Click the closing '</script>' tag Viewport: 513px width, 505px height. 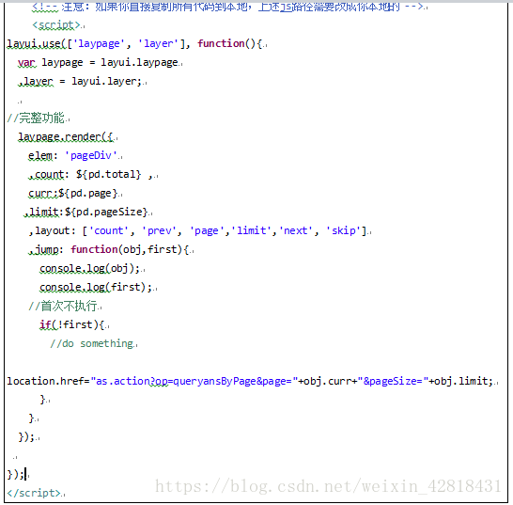[34, 493]
